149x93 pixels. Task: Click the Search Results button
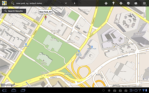[14, 11]
